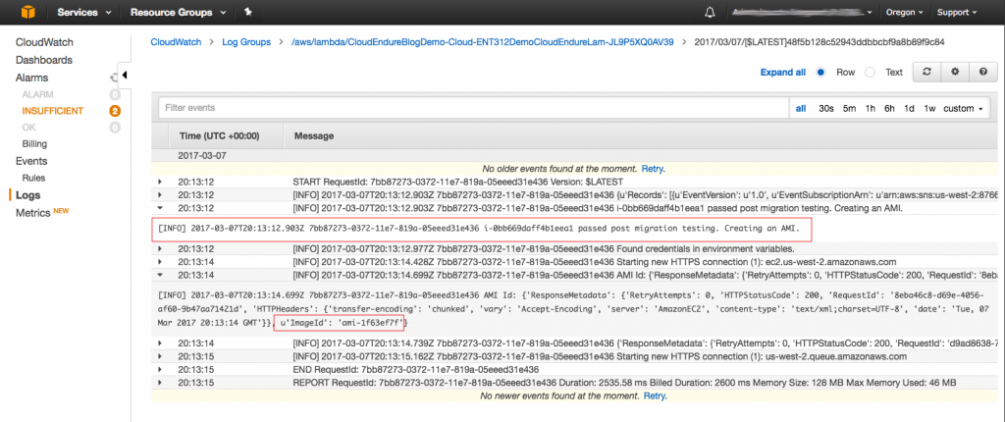Screen dimensions: 1005x422
Task: Click Expand all link
Action: 782,73
